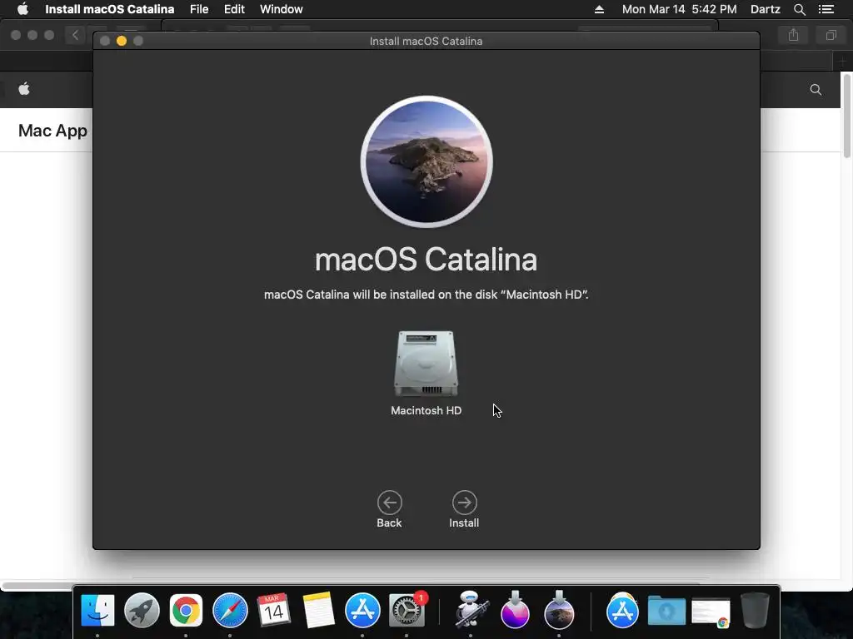The height and width of the screenshot is (639, 853).
Task: Minimize the Install macOS Catalina window
Action: pyautogui.click(x=122, y=41)
